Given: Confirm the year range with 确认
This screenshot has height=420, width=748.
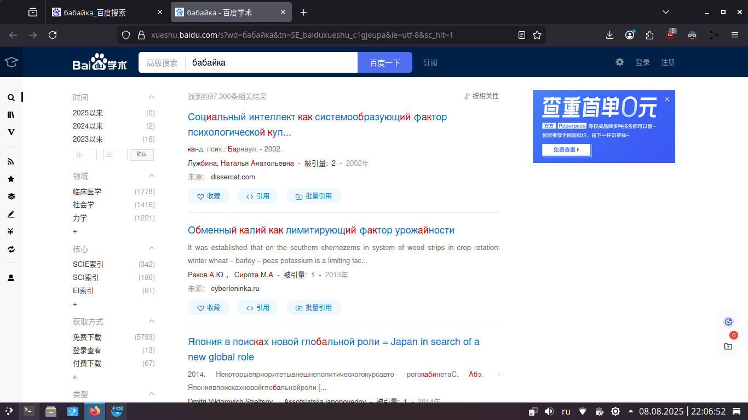Looking at the screenshot, I should tap(142, 155).
